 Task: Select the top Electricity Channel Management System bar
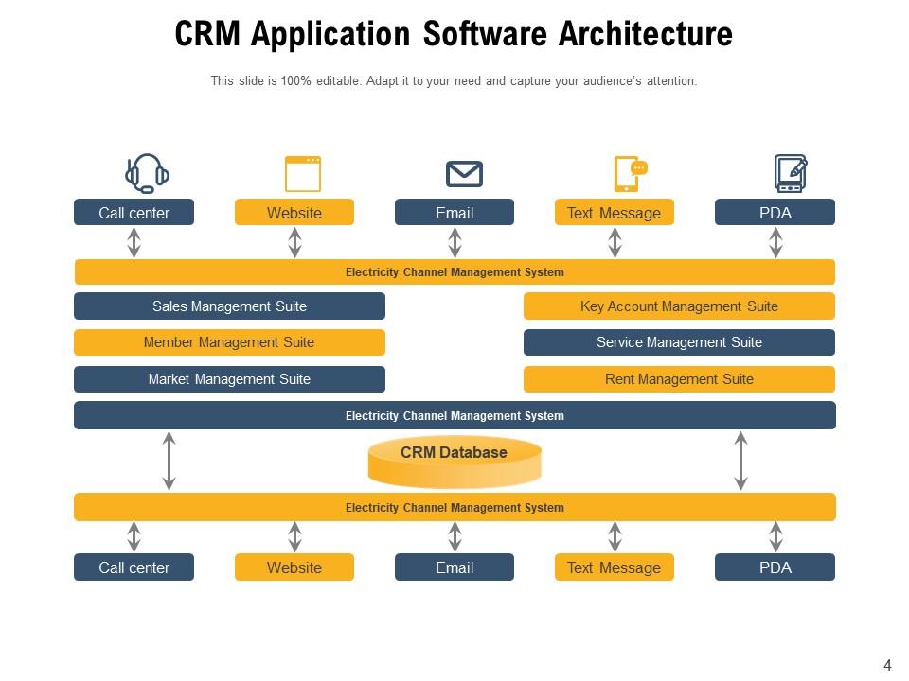click(454, 271)
